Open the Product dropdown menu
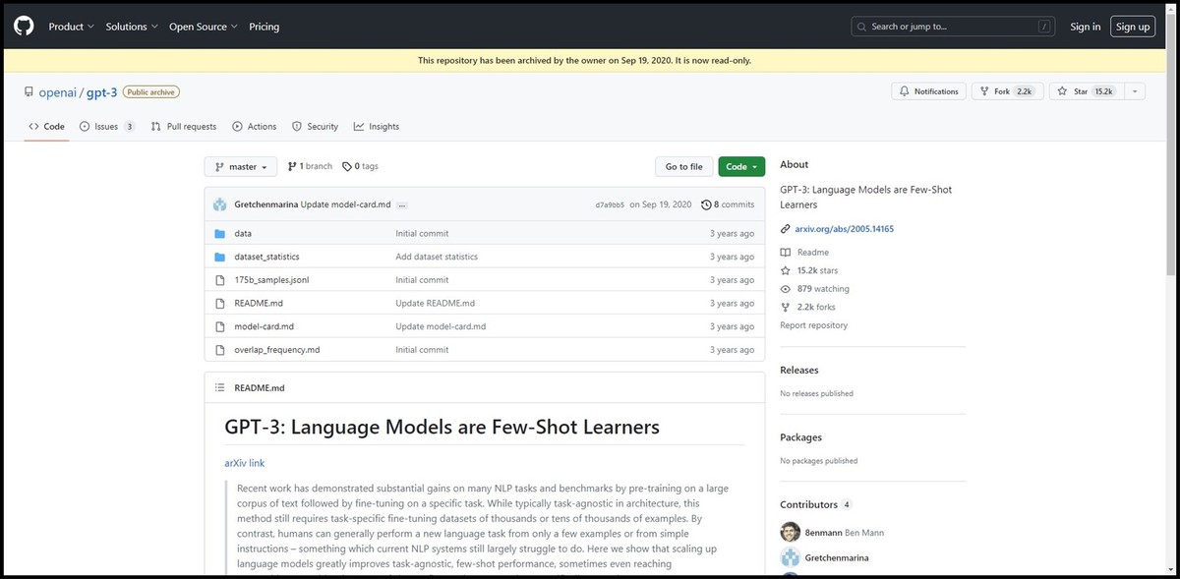 point(72,27)
